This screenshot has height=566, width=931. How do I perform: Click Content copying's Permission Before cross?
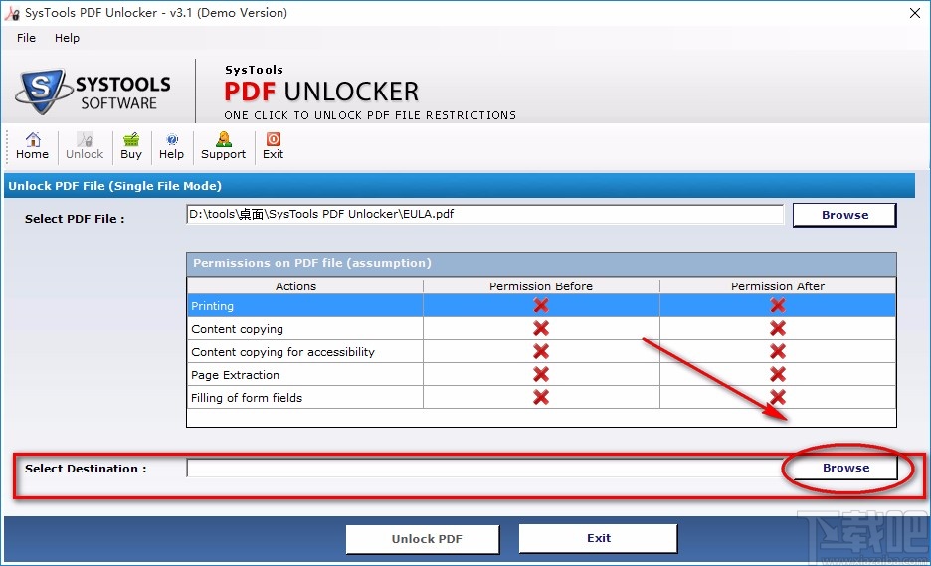pos(541,328)
